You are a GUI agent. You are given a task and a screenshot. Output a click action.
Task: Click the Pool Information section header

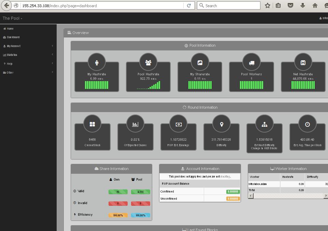[x=200, y=46]
